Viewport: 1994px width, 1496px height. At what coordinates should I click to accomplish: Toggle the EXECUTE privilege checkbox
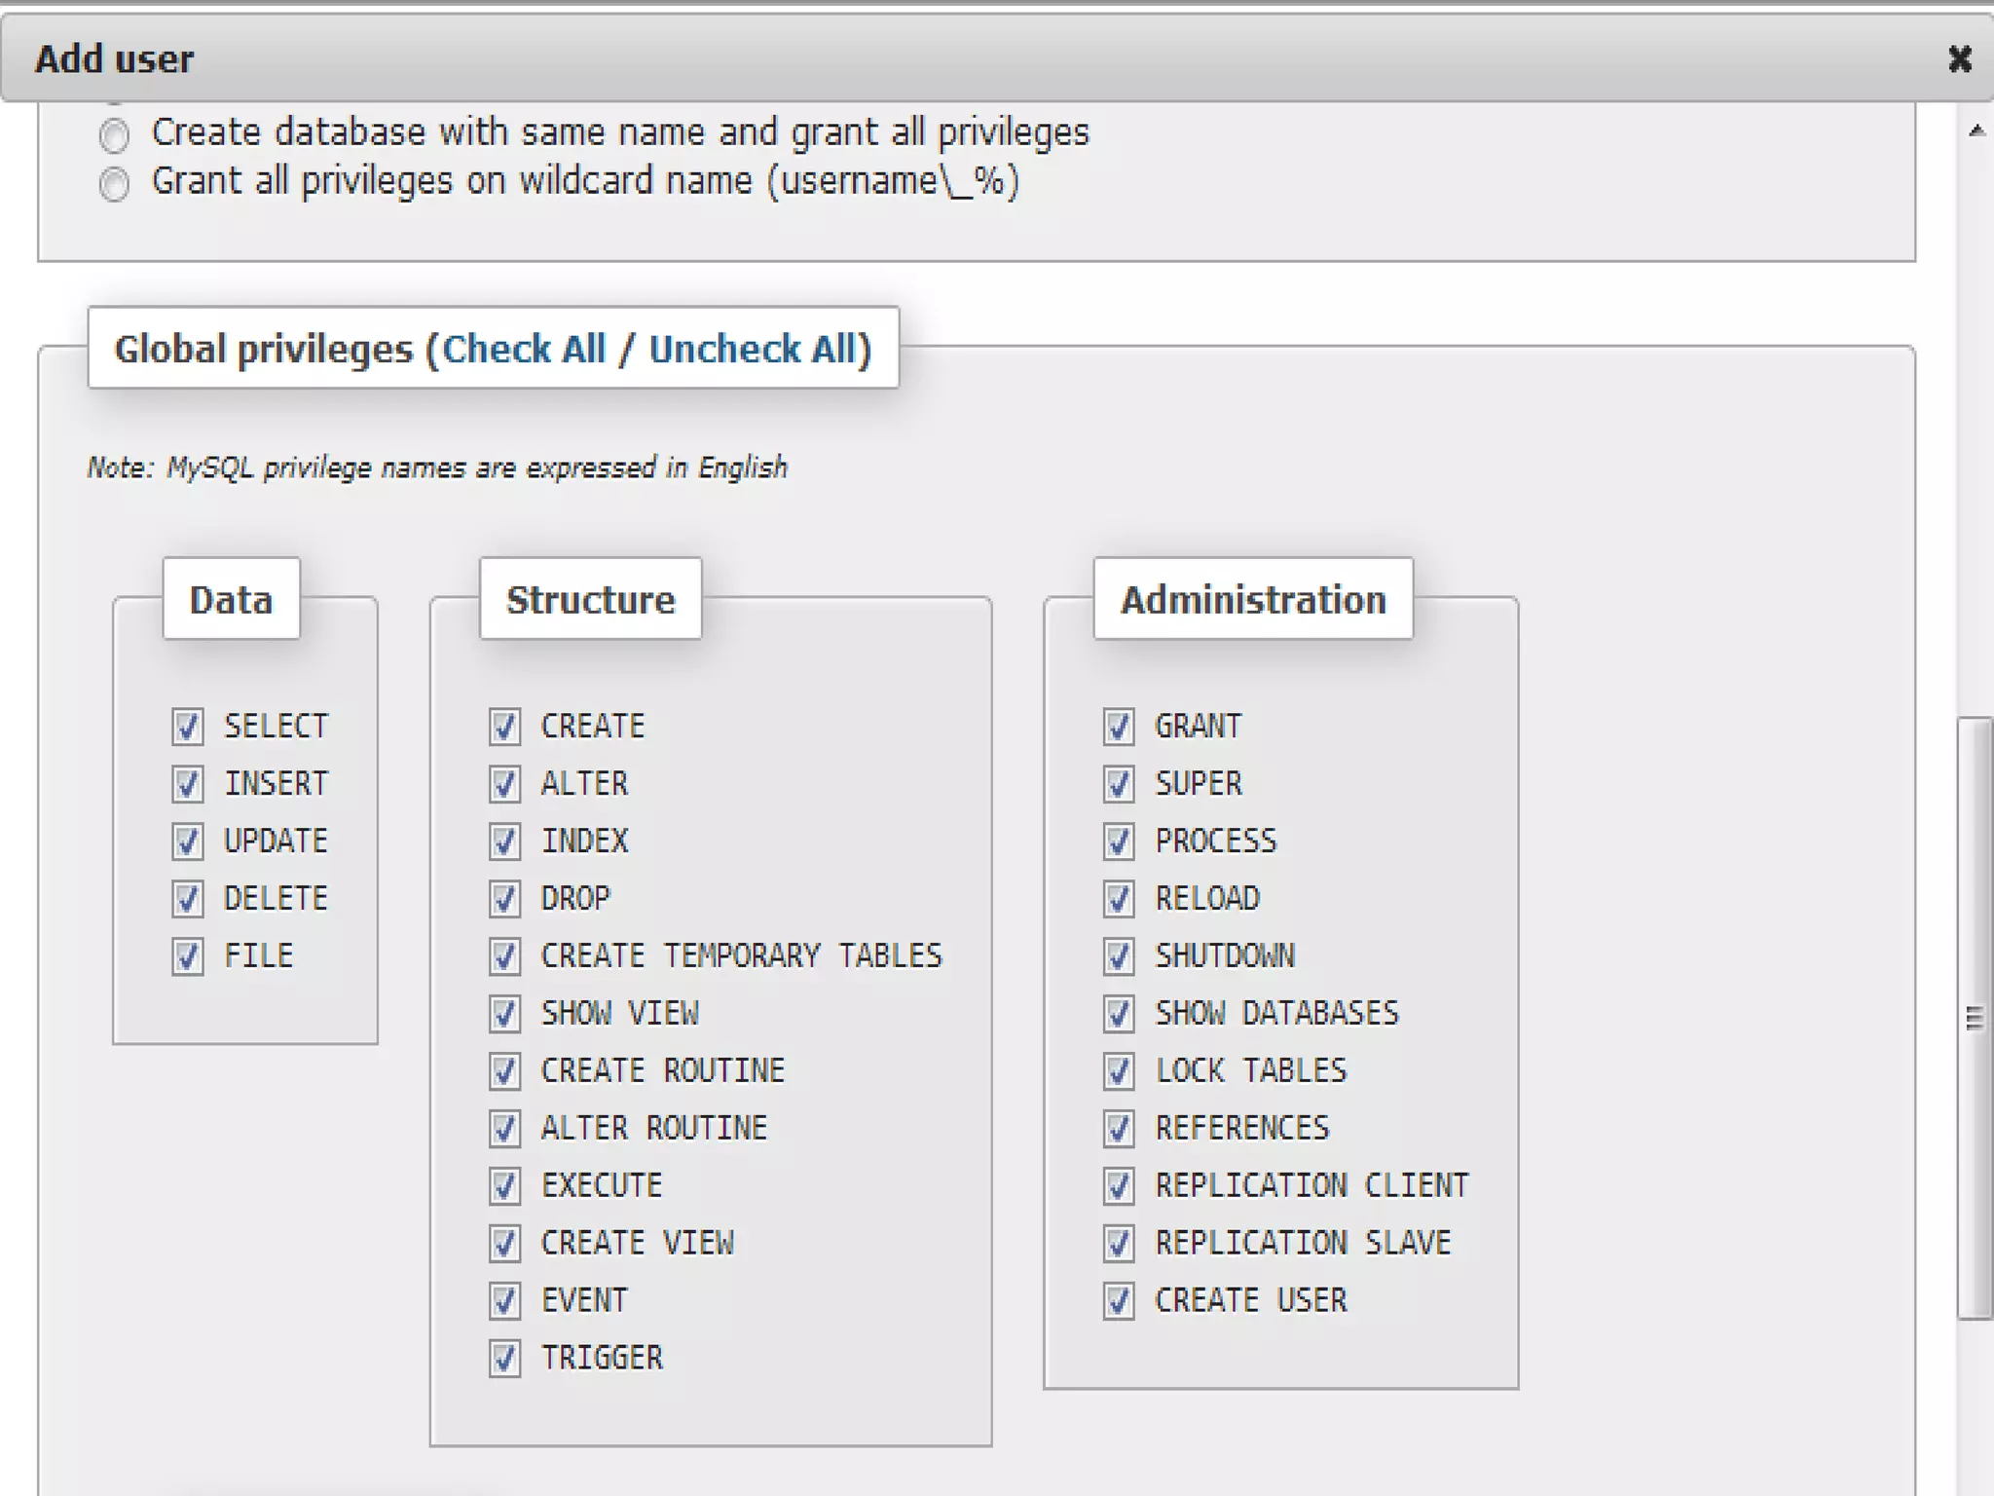click(x=504, y=1186)
